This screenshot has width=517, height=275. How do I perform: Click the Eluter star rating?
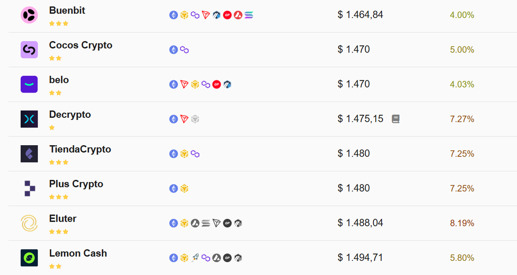click(x=59, y=232)
